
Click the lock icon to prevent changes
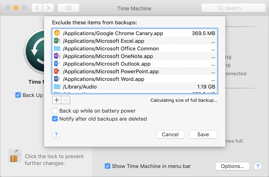tap(15, 156)
